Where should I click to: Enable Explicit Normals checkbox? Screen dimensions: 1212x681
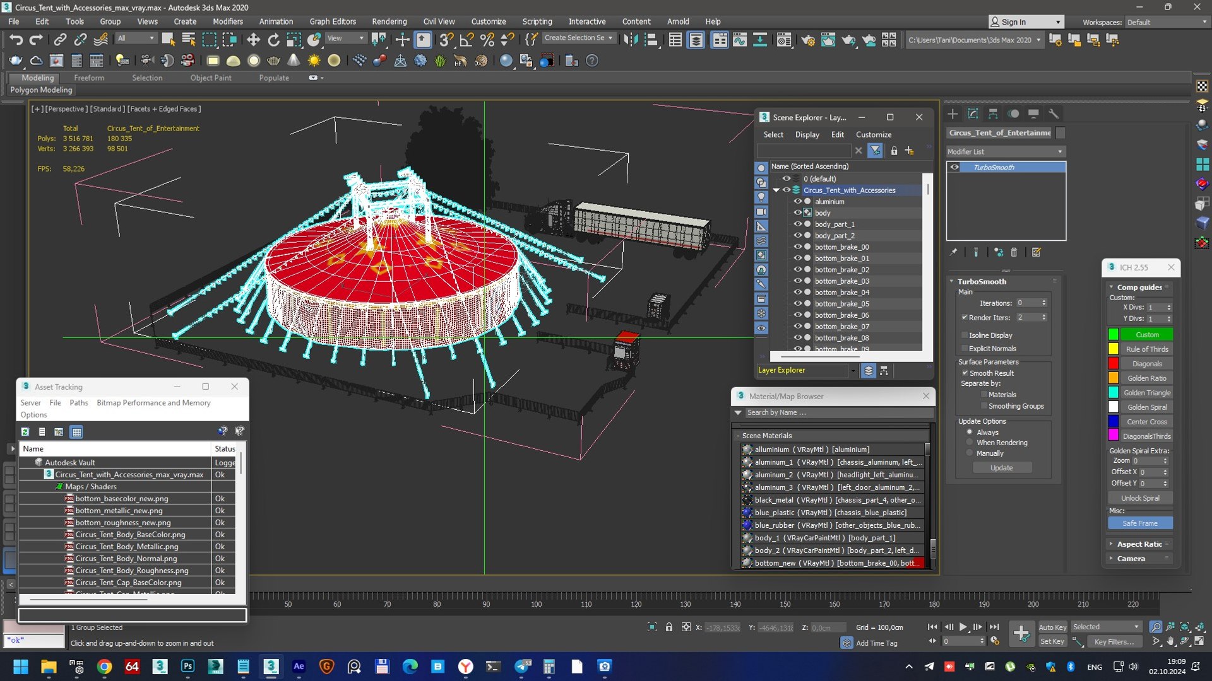pos(965,348)
